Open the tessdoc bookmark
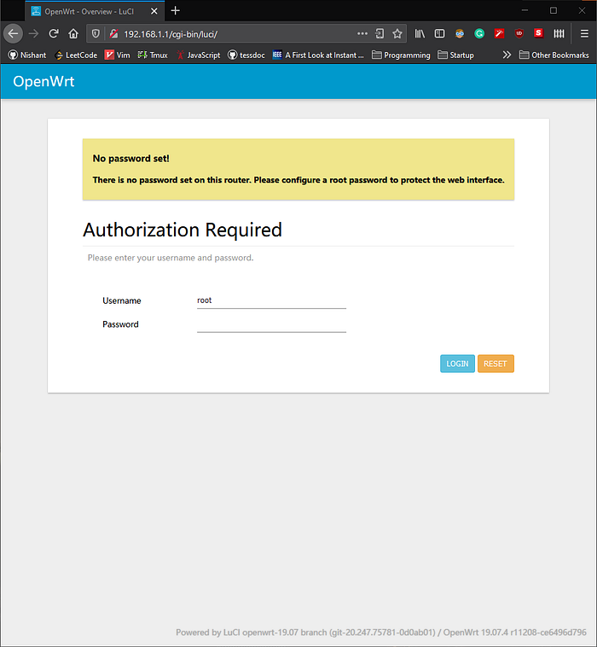 click(246, 55)
